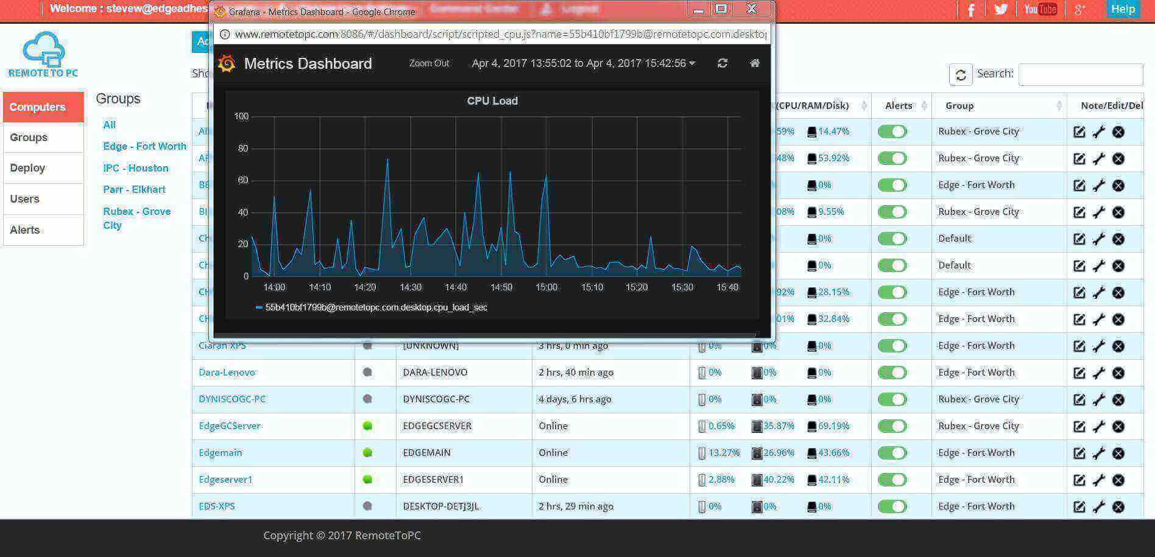Toggle alerts switch for EdgeGCServer
Viewport: 1155px width, 557px height.
pyautogui.click(x=892, y=426)
